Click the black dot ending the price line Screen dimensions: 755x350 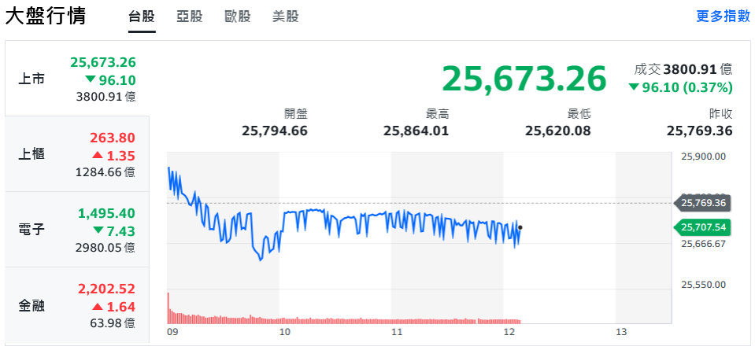point(520,228)
